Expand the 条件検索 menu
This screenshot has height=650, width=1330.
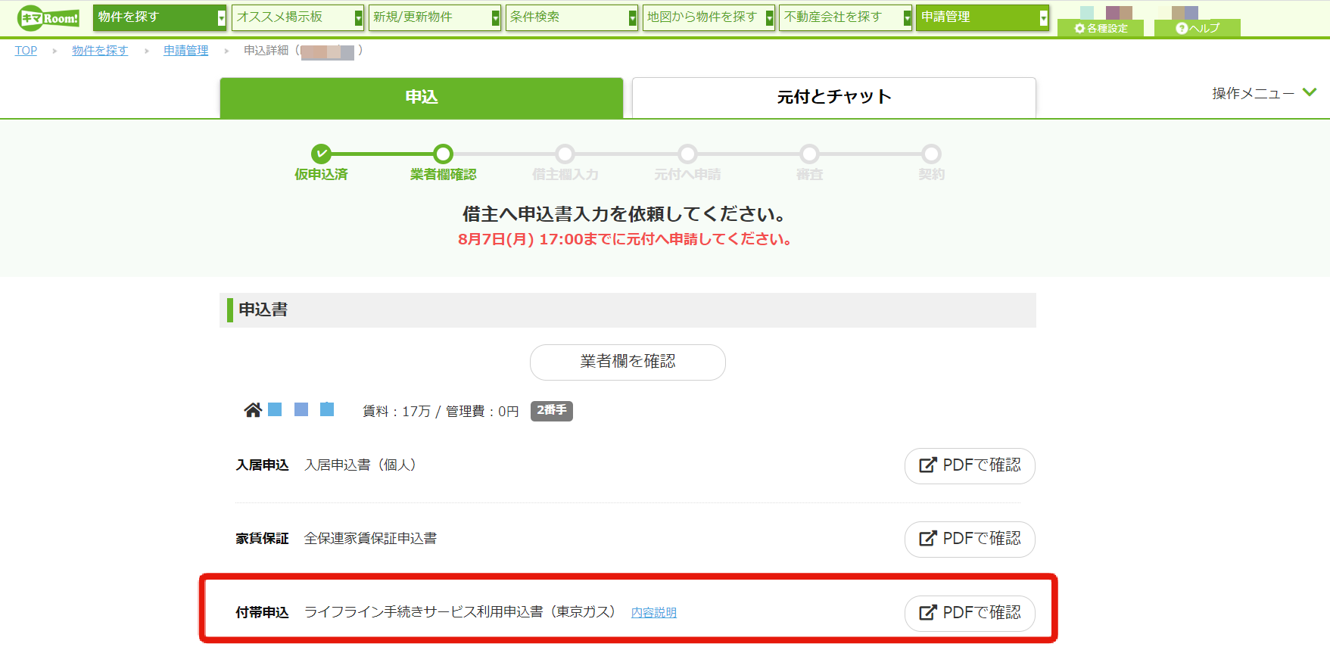572,17
